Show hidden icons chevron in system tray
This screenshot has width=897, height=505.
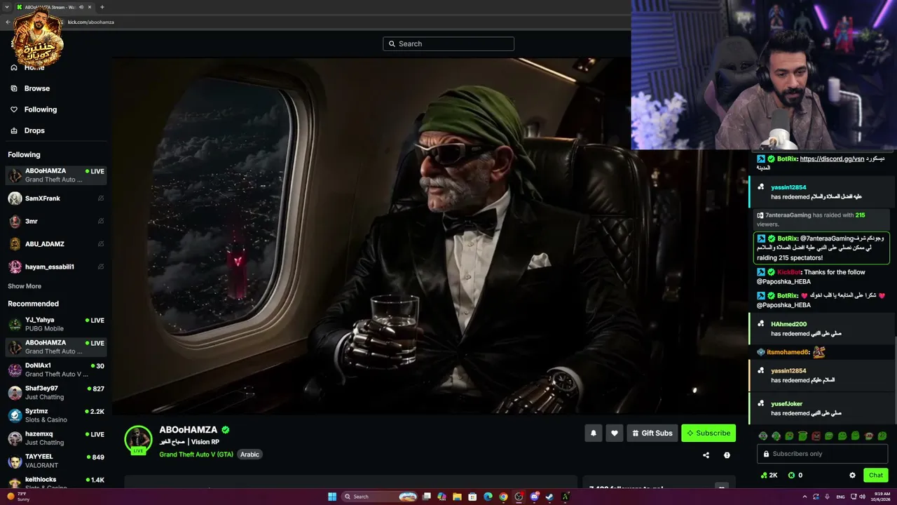pyautogui.click(x=804, y=497)
